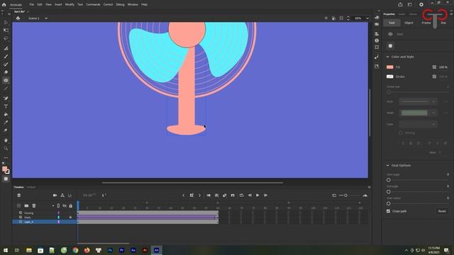This screenshot has width=454, height=255.
Task: Select the Selection arrow tool
Action: click(6, 22)
